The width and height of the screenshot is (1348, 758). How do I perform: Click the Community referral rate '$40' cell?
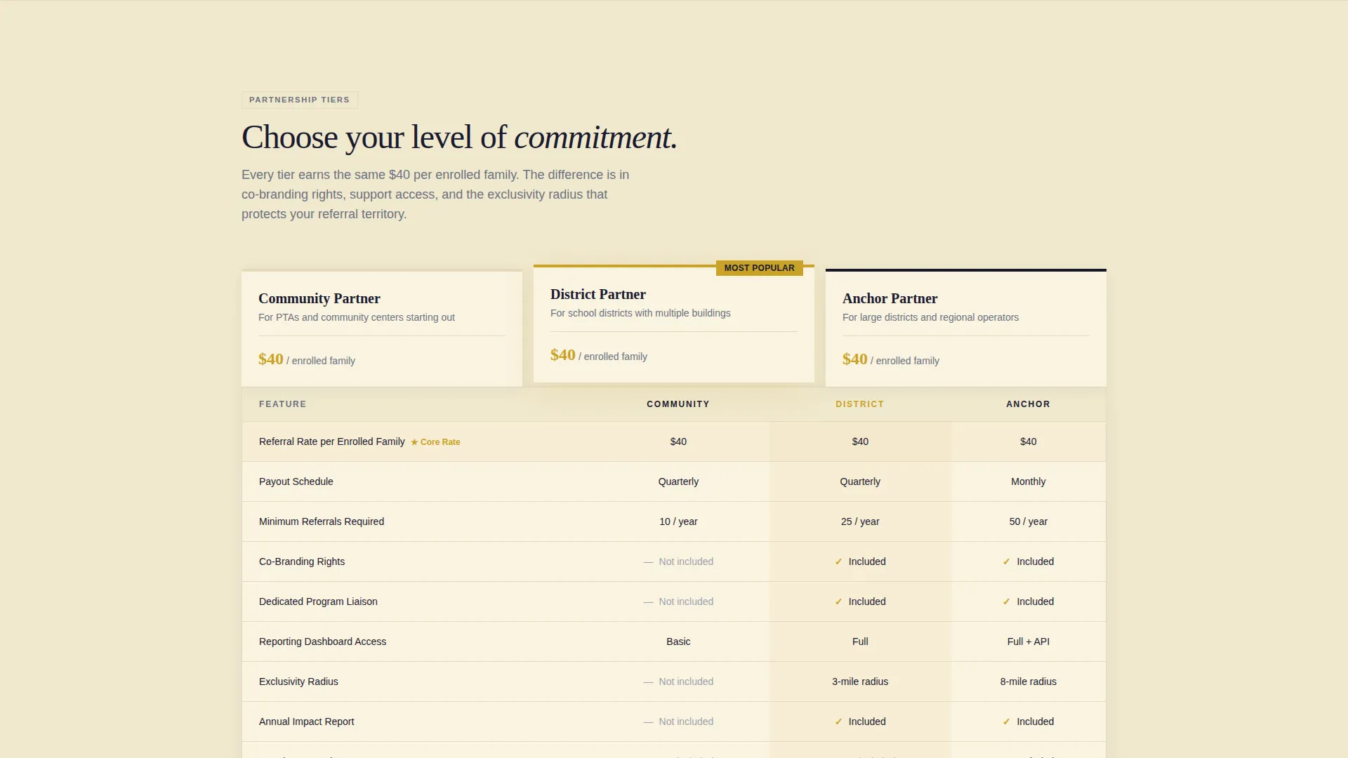(x=678, y=441)
